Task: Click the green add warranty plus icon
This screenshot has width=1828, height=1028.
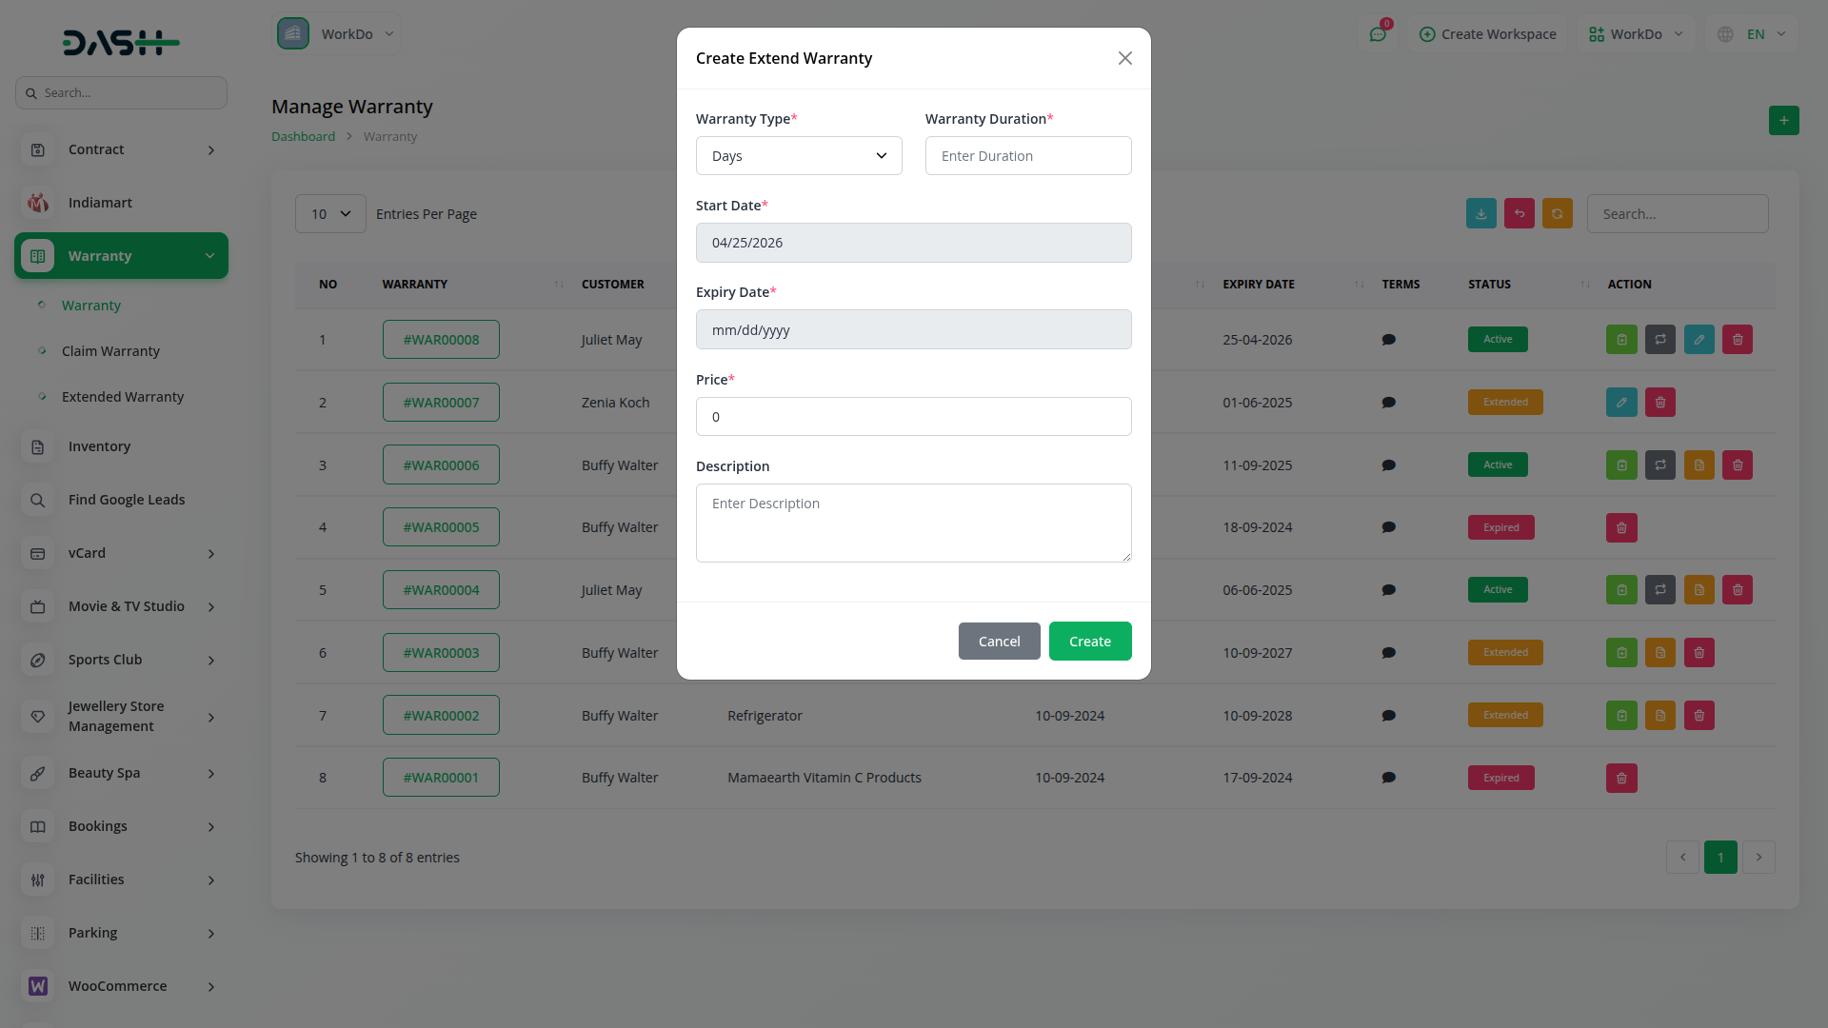Action: pos(1783,121)
